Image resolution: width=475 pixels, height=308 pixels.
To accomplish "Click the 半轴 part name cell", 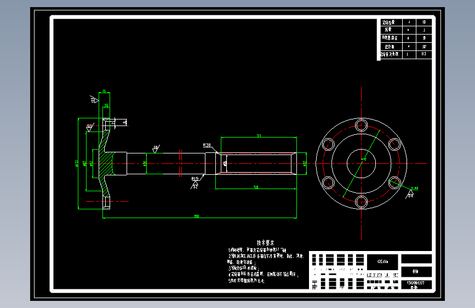I will pyautogui.click(x=416, y=271).
